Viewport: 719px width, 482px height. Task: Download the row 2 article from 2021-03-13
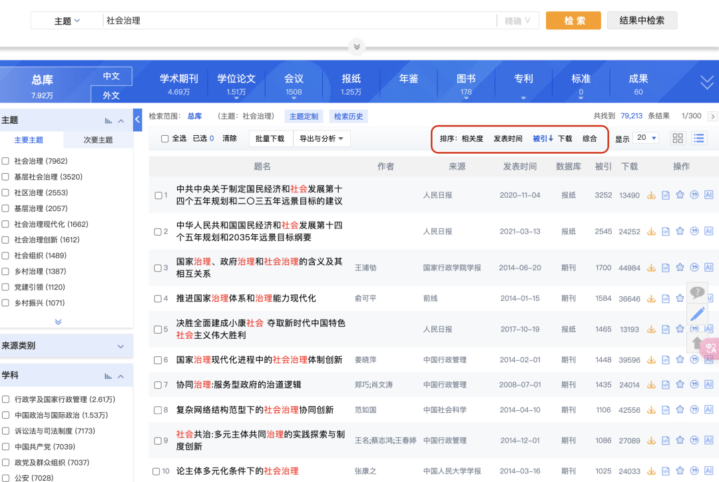651,231
